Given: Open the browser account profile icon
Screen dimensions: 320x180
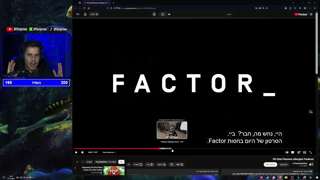Looking at the screenshot, I should pos(286,8).
